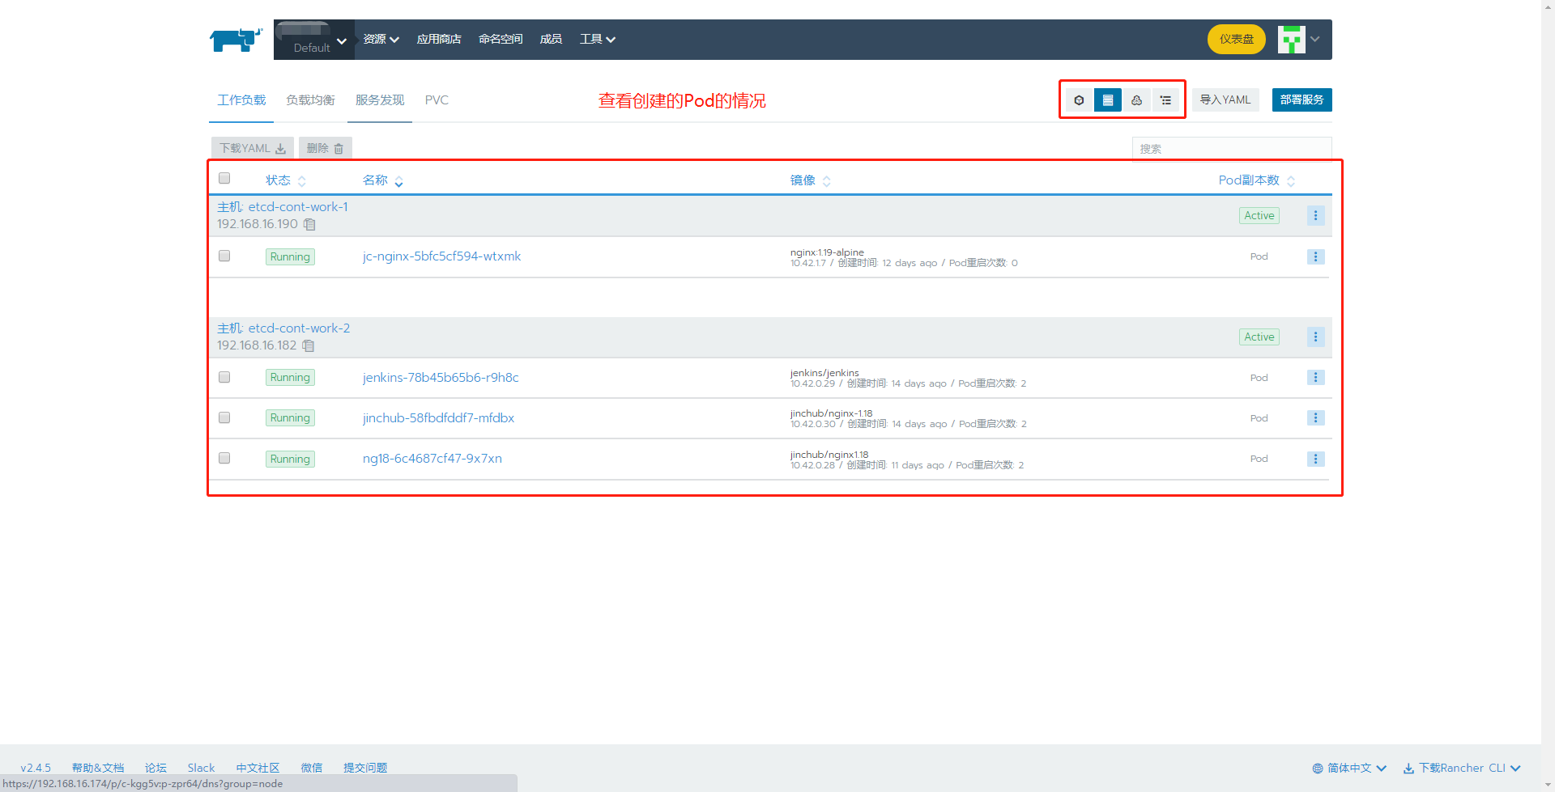Click the Rancher cow logo

coord(236,39)
